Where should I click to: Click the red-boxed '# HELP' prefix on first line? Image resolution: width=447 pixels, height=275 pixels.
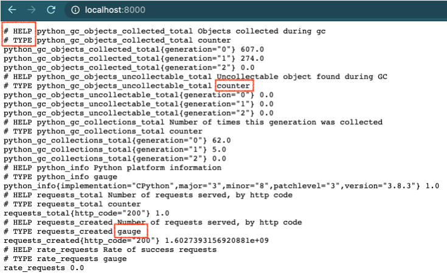[19, 31]
